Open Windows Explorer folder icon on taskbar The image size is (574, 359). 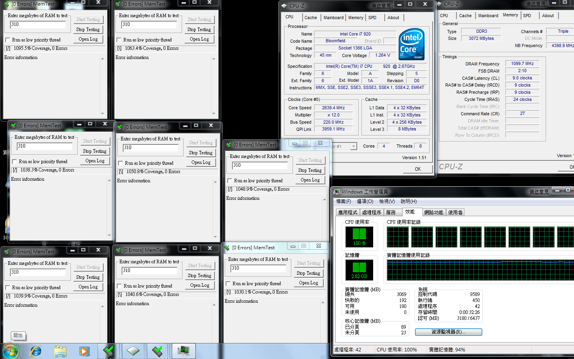(60, 351)
